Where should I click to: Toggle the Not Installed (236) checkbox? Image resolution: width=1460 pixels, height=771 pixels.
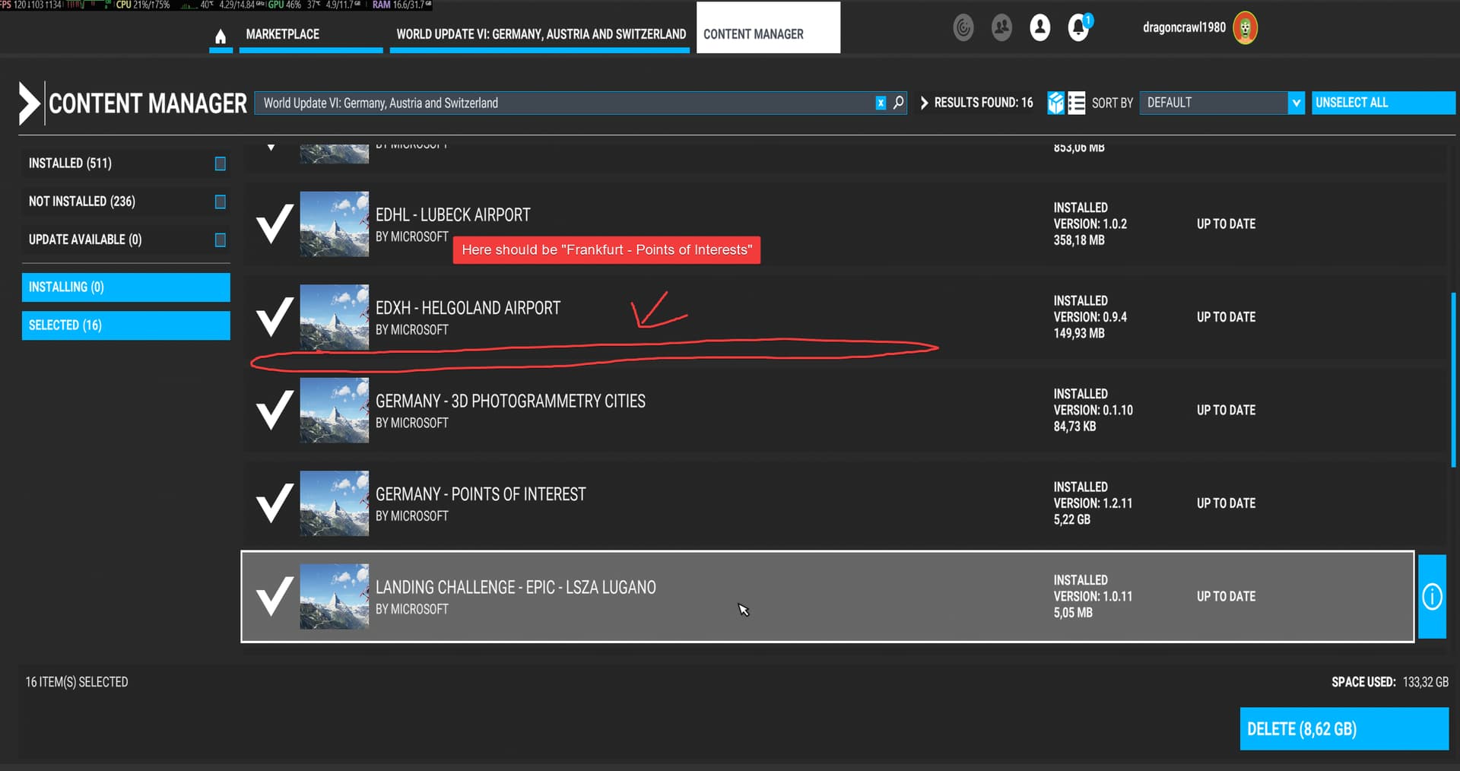[221, 201]
